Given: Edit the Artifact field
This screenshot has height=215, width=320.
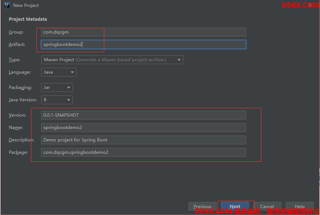Looking at the screenshot, I should point(144,44).
